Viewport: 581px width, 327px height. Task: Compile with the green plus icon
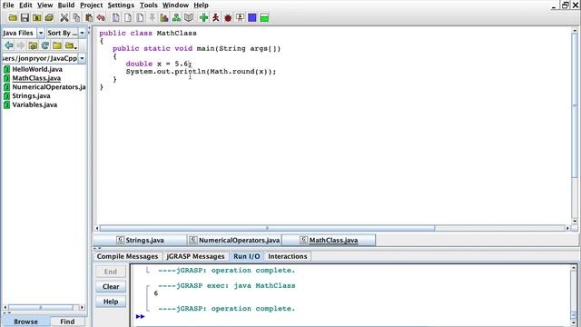click(x=203, y=17)
